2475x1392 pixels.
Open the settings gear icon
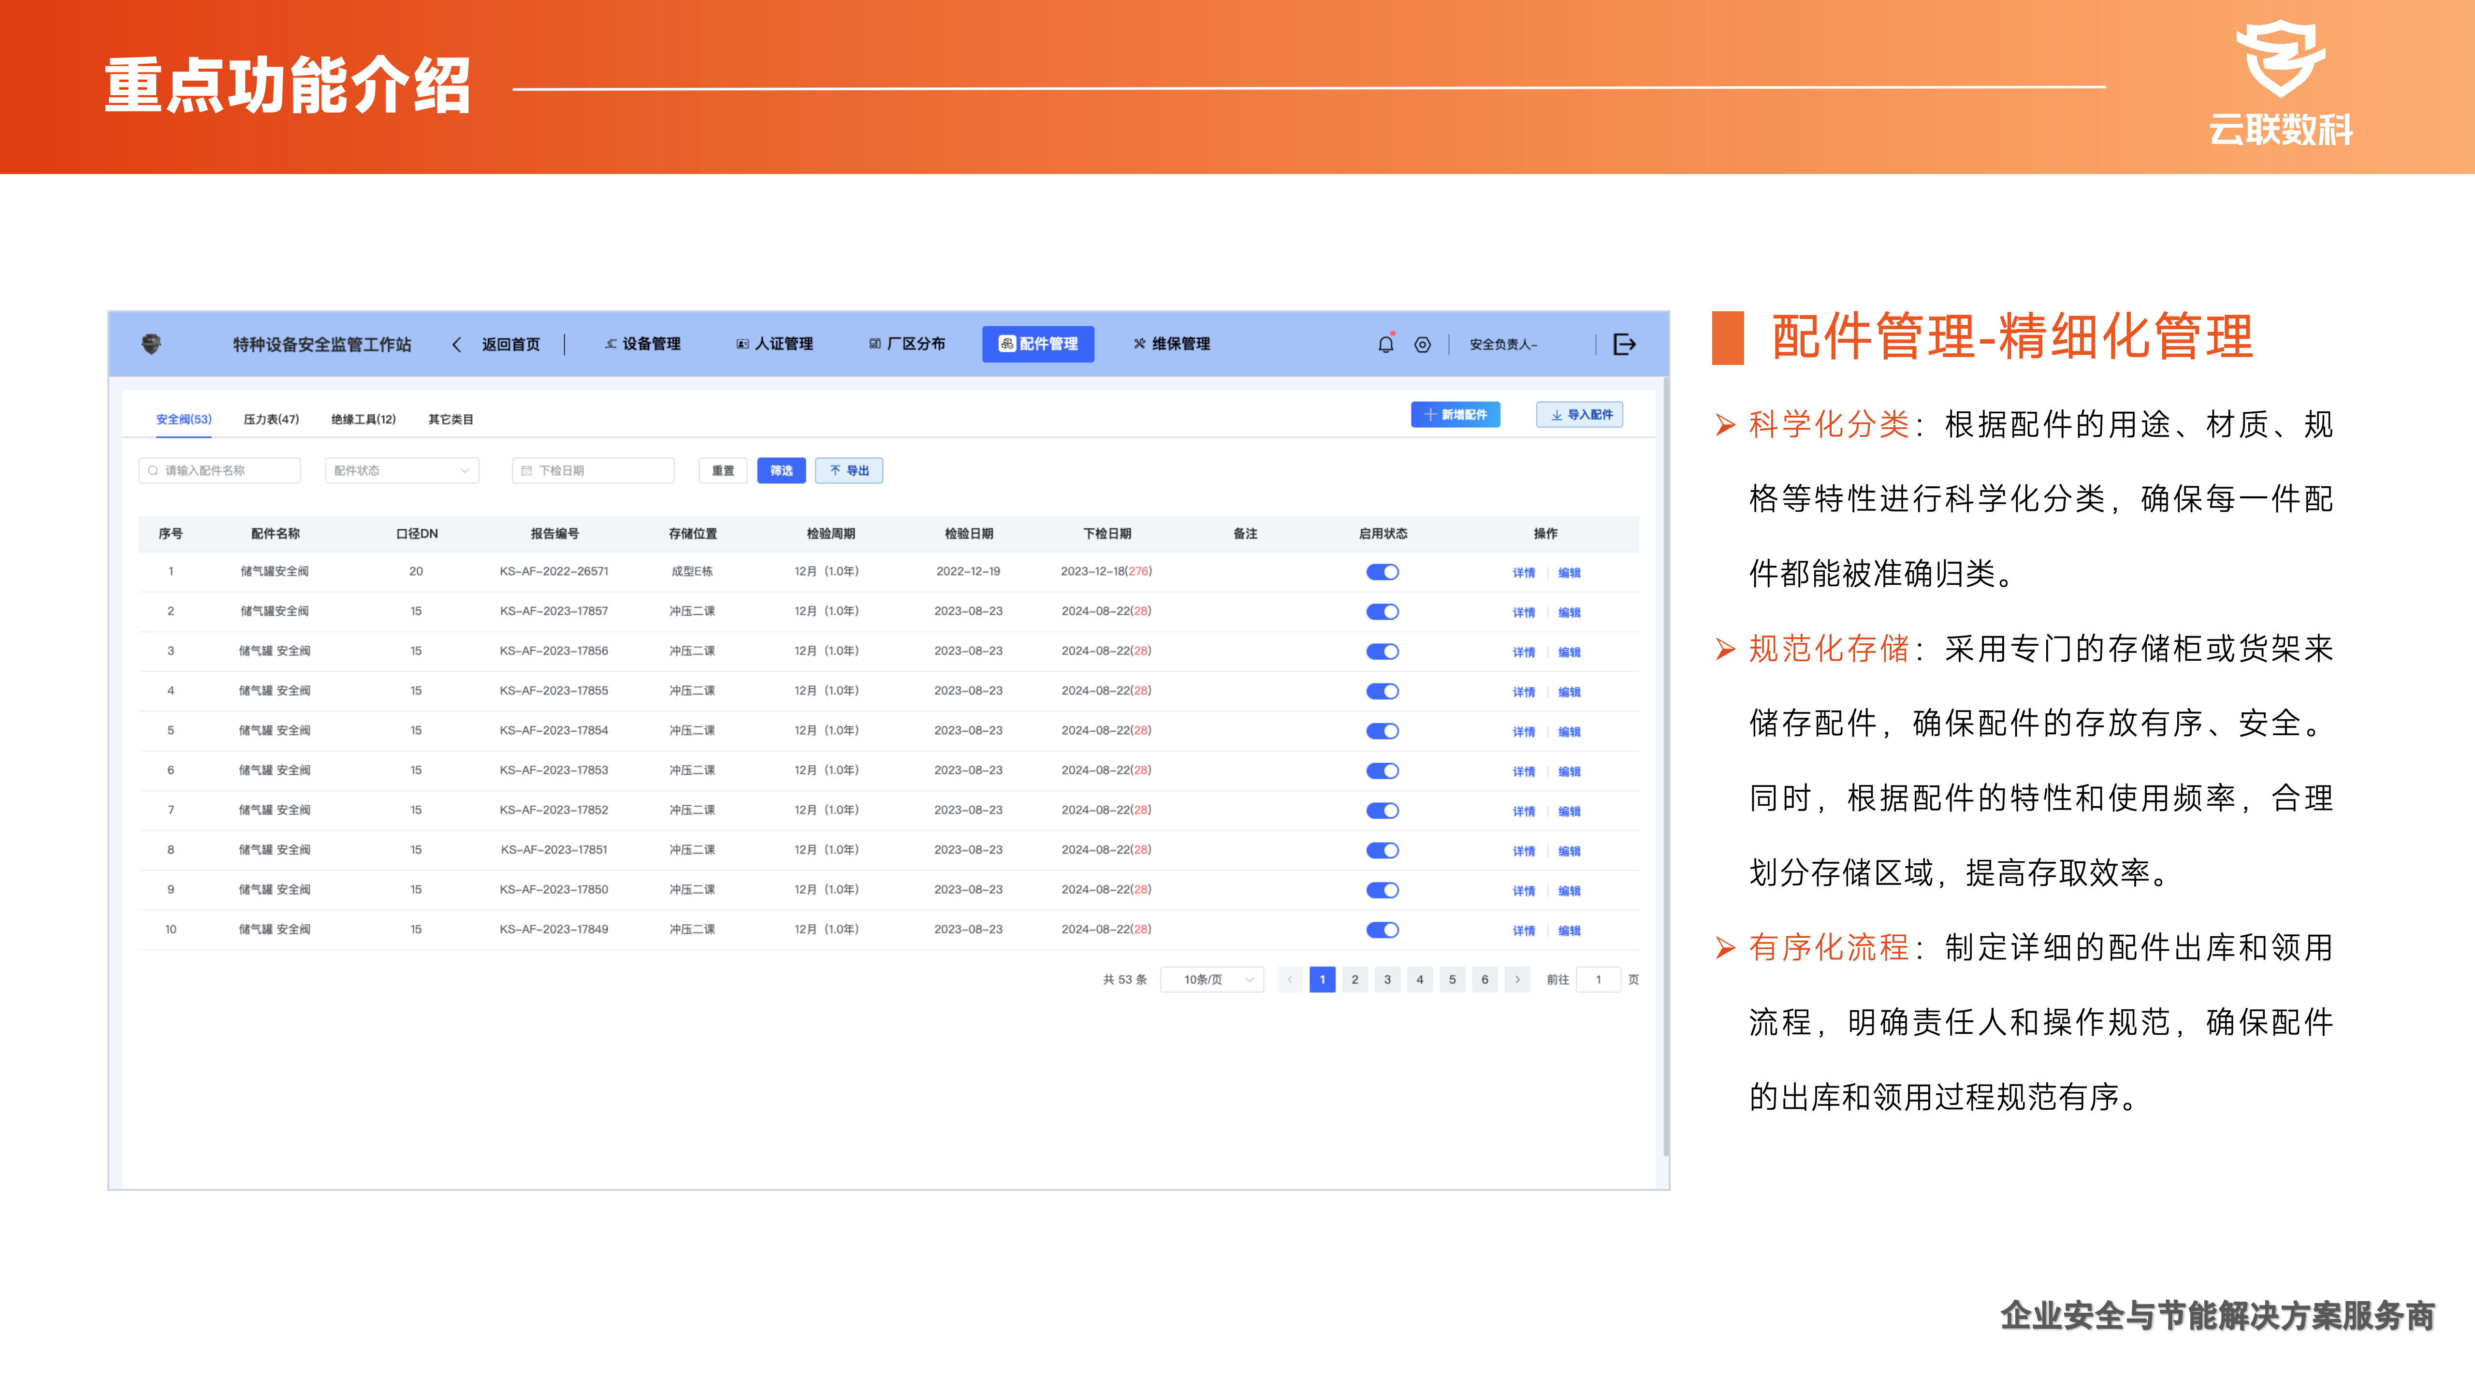click(1423, 344)
